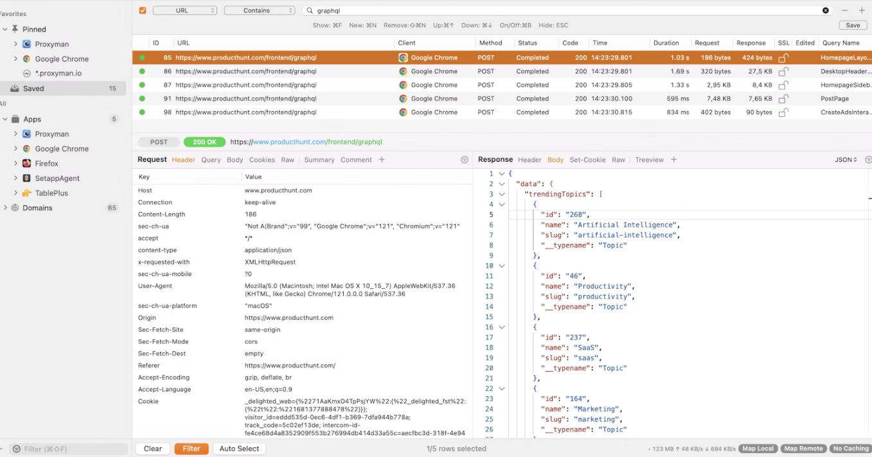Select request row ID 87
872x457 pixels.
(x=502, y=85)
